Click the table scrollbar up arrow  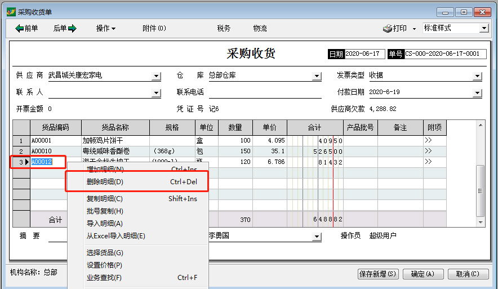(481, 125)
